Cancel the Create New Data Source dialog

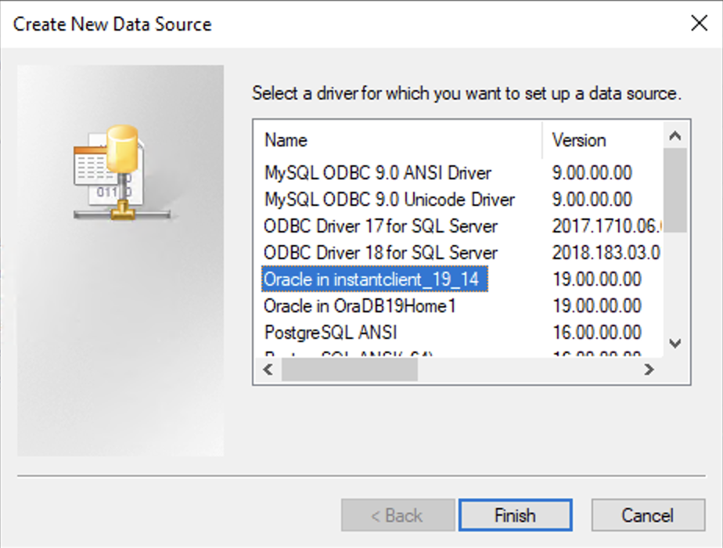pos(648,515)
